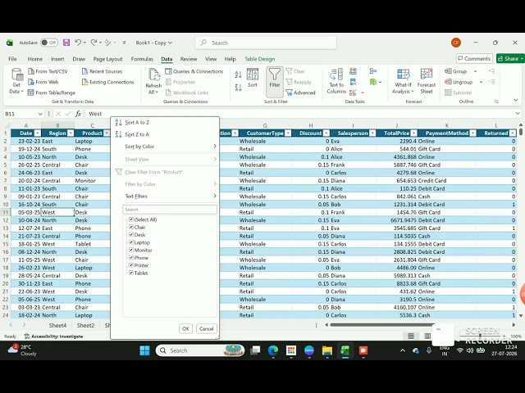The image size is (525, 393).
Task: Select Sort Z to A menu item
Action: (166, 134)
